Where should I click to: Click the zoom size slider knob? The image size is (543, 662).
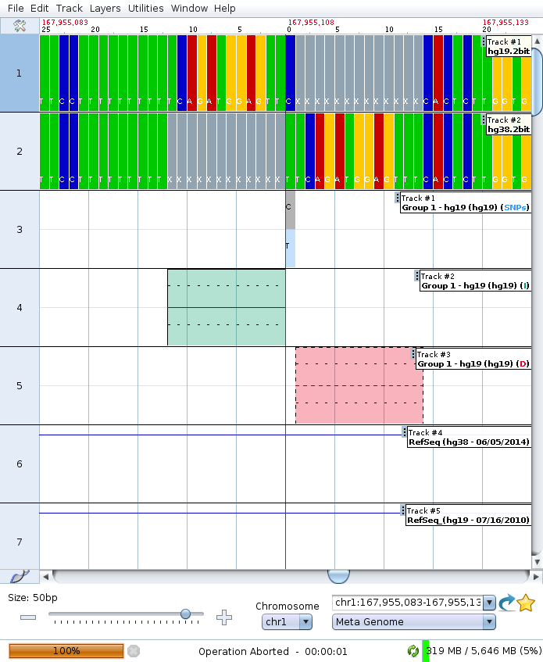click(185, 614)
